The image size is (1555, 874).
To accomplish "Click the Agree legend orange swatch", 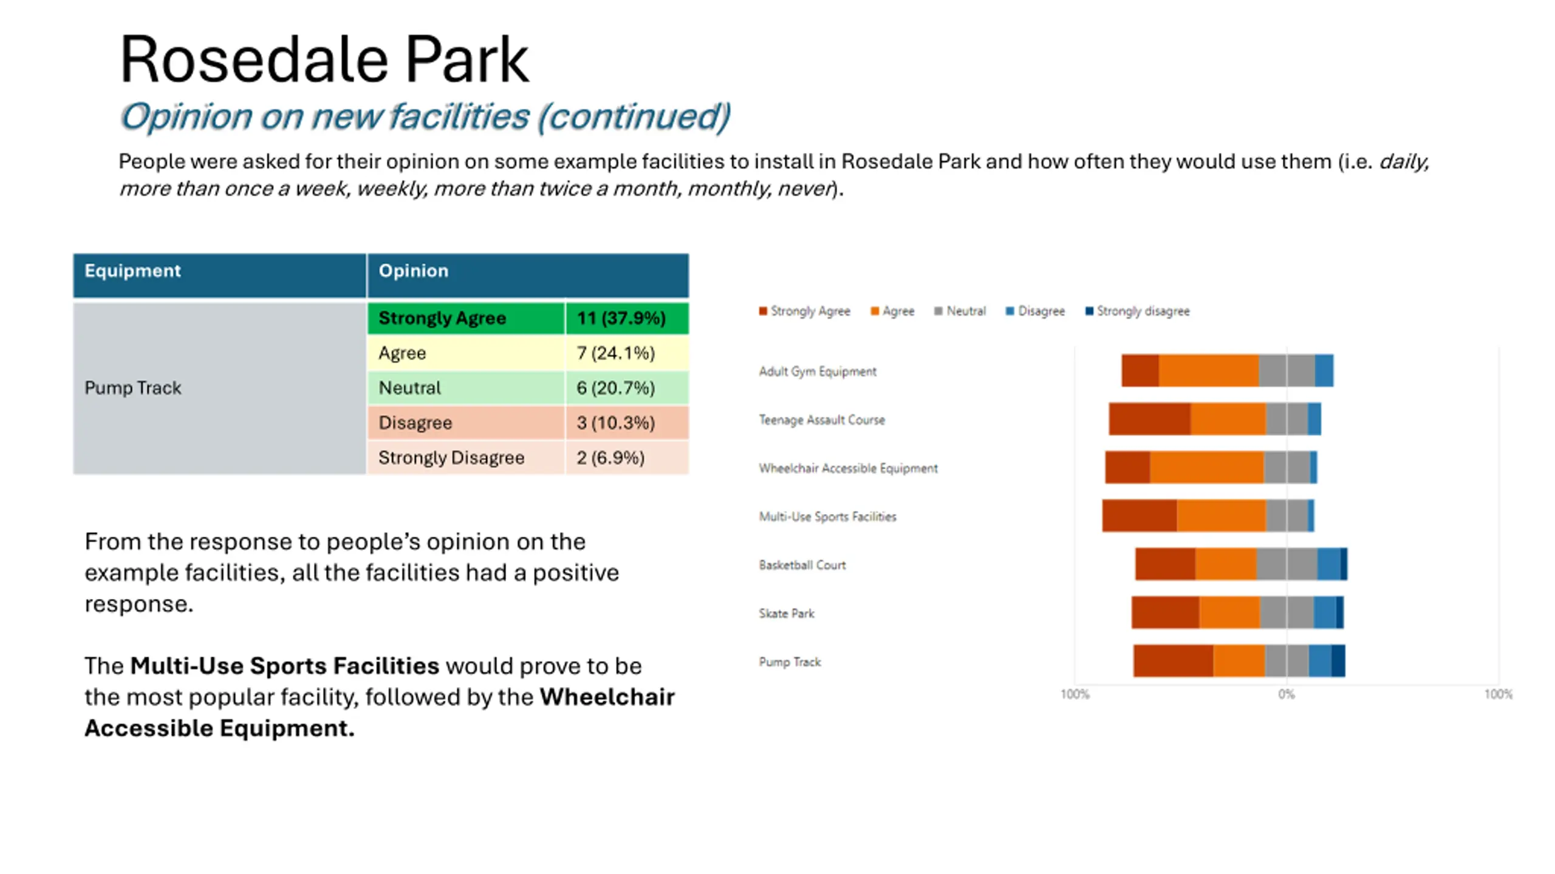I will pyautogui.click(x=875, y=311).
